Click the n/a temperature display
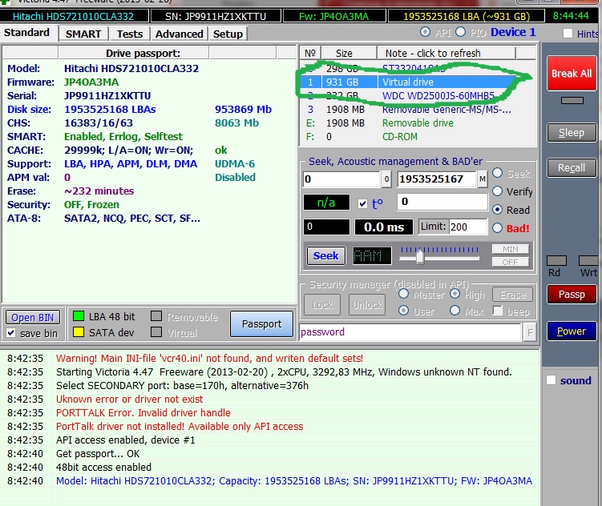 [x=326, y=203]
